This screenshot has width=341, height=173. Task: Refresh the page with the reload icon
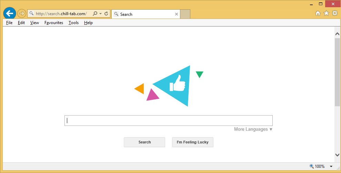(106, 14)
